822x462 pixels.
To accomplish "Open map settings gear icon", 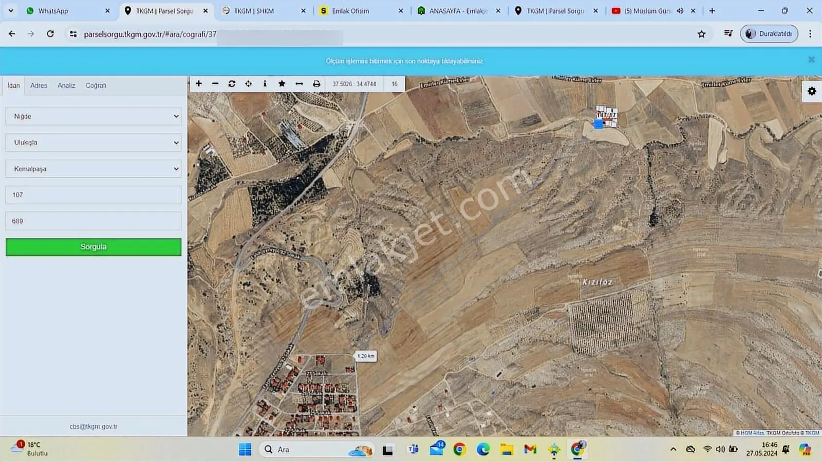I will tap(812, 91).
